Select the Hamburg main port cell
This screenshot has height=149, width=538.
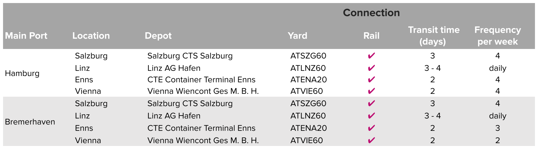point(22,74)
